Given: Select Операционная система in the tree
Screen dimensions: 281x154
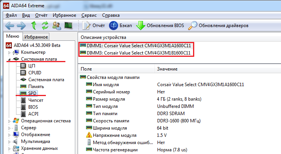Looking at the screenshot, I should coord(46,121).
